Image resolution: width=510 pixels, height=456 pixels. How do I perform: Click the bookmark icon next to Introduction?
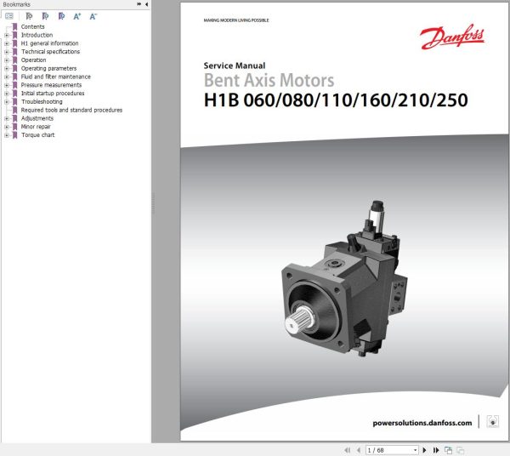(14, 35)
